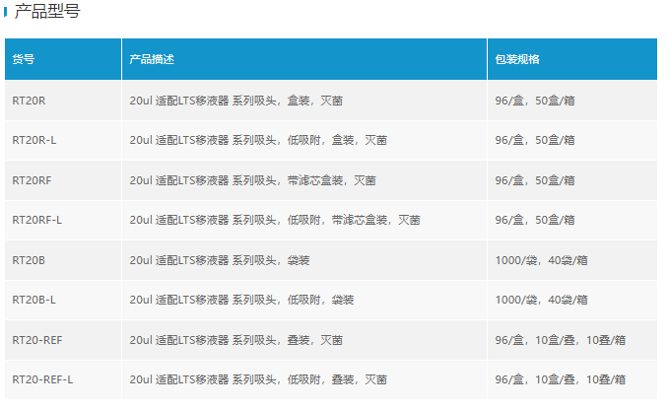
Task: Choose the RT20RF-L item number
Action: [37, 220]
